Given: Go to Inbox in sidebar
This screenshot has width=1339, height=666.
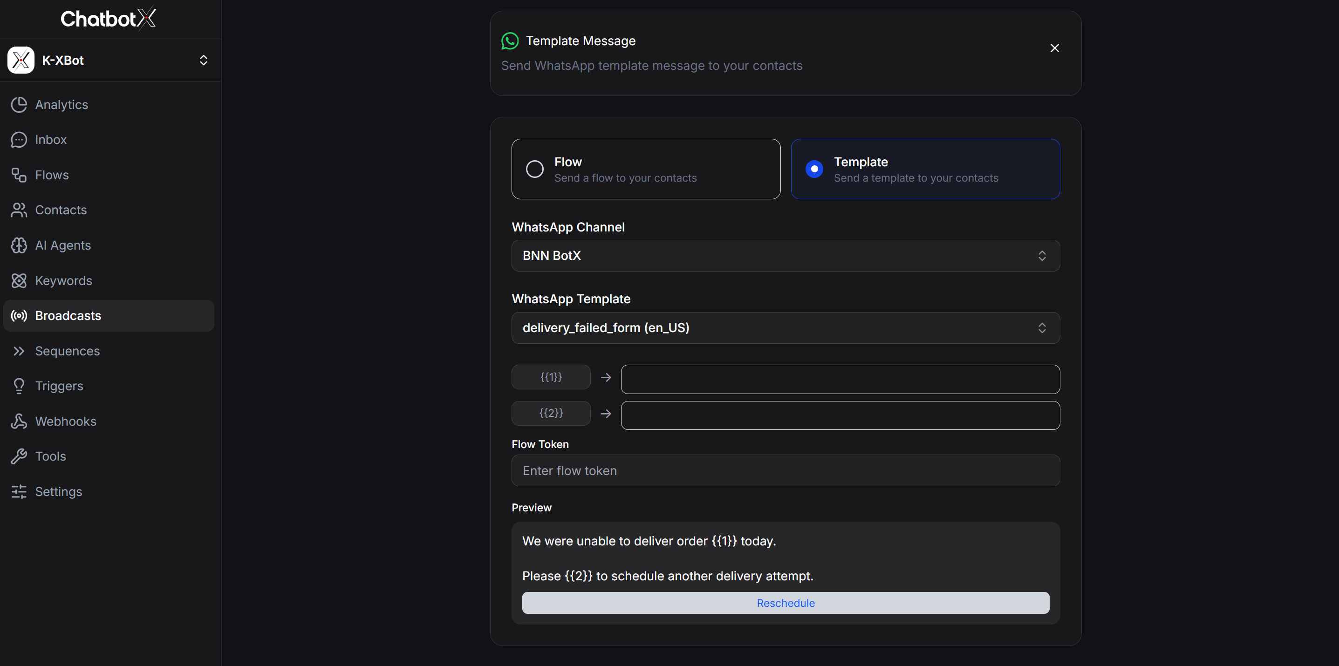Looking at the screenshot, I should (x=109, y=140).
